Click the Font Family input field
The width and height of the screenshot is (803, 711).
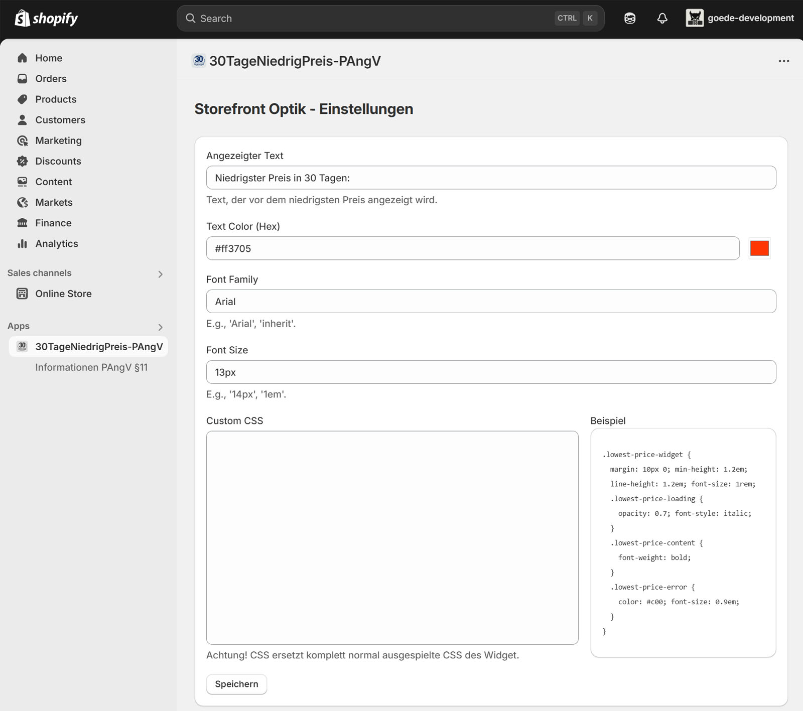[x=491, y=302]
